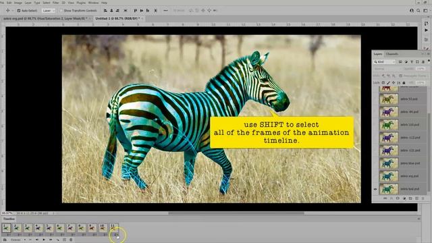Open the File menu
432x243 pixels.
point(1,3)
